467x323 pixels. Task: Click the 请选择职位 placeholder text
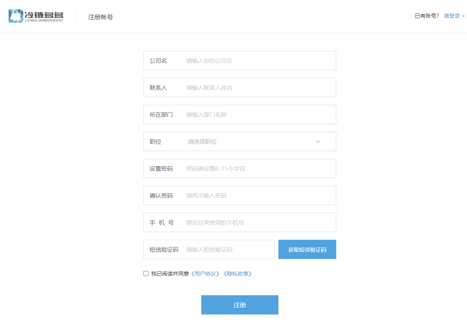click(x=202, y=142)
